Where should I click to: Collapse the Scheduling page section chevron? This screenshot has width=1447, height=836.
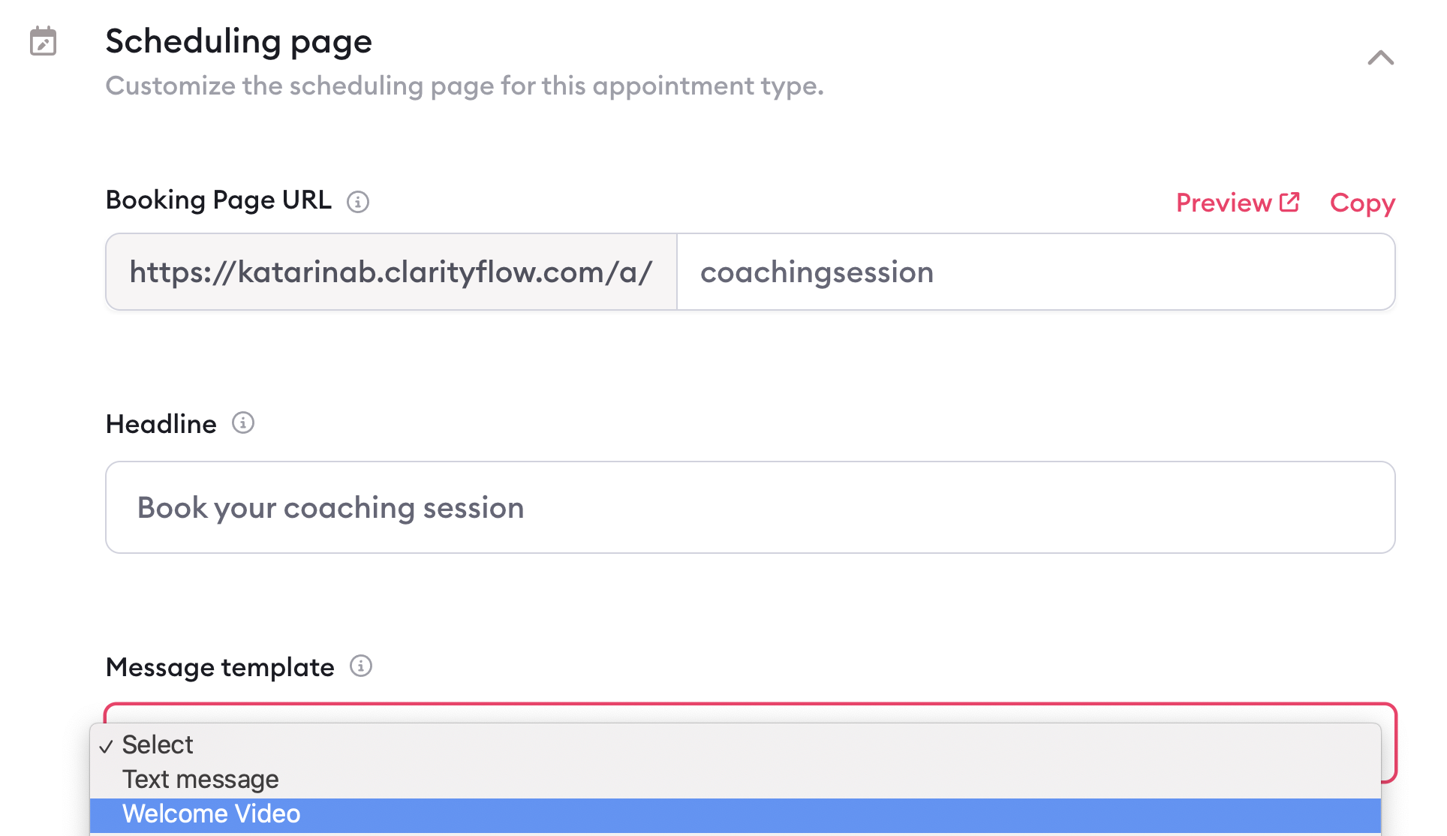(x=1380, y=58)
